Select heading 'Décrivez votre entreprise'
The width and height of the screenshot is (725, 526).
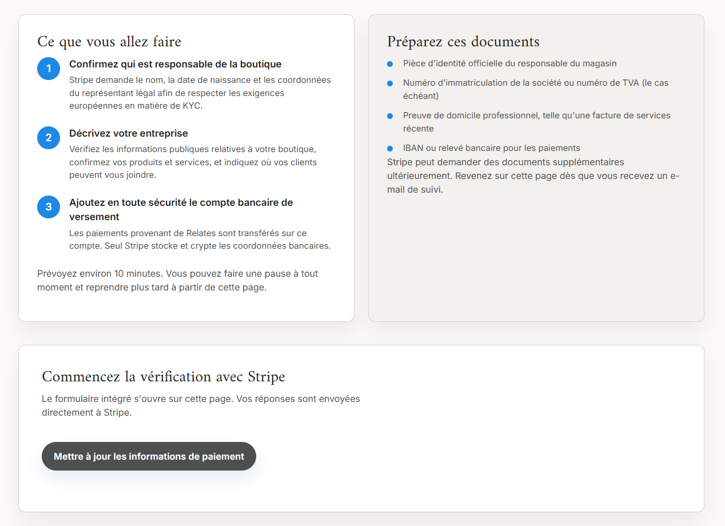129,133
